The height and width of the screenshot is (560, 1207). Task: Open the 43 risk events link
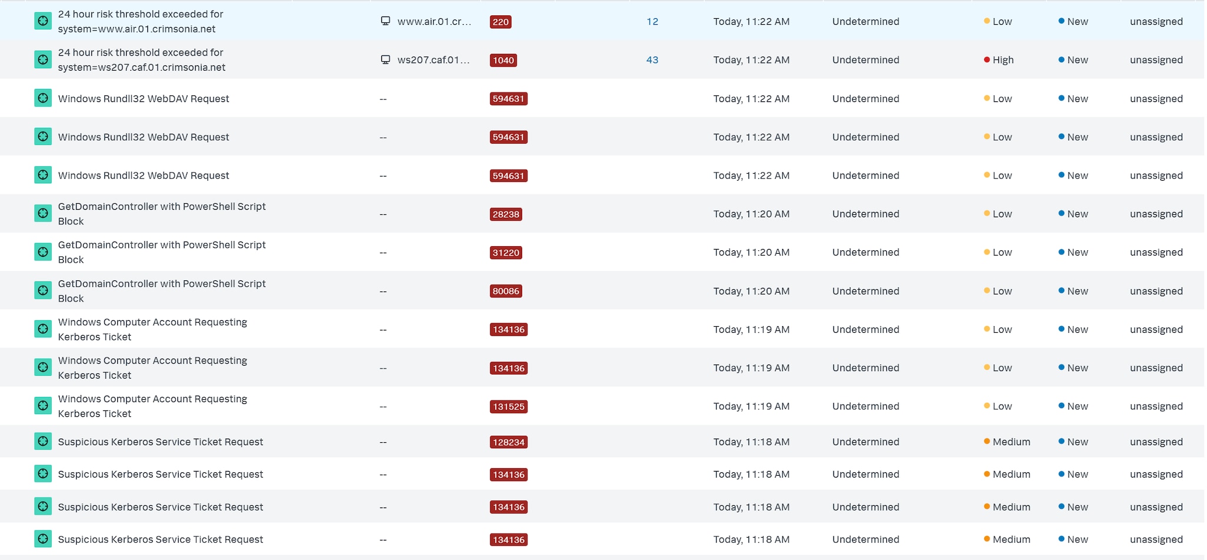652,60
